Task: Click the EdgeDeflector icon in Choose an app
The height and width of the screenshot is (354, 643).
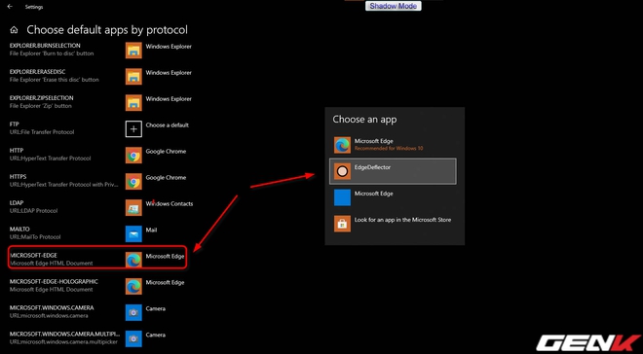Action: 342,171
